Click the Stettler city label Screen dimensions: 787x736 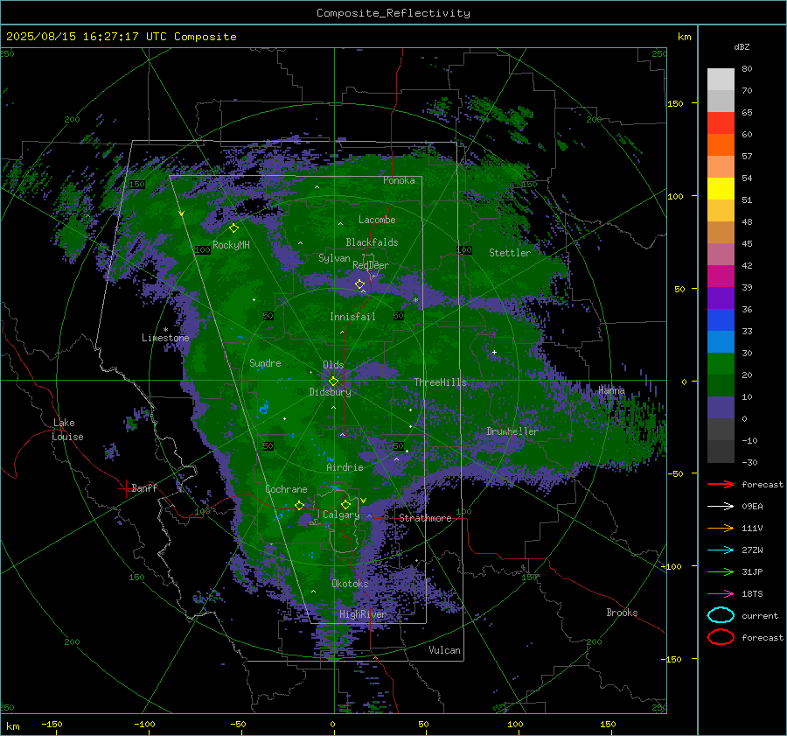tap(510, 253)
